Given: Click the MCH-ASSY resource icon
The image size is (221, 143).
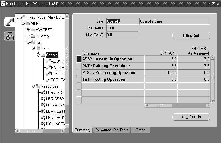Looking at the screenshot, I should coord(43,124).
